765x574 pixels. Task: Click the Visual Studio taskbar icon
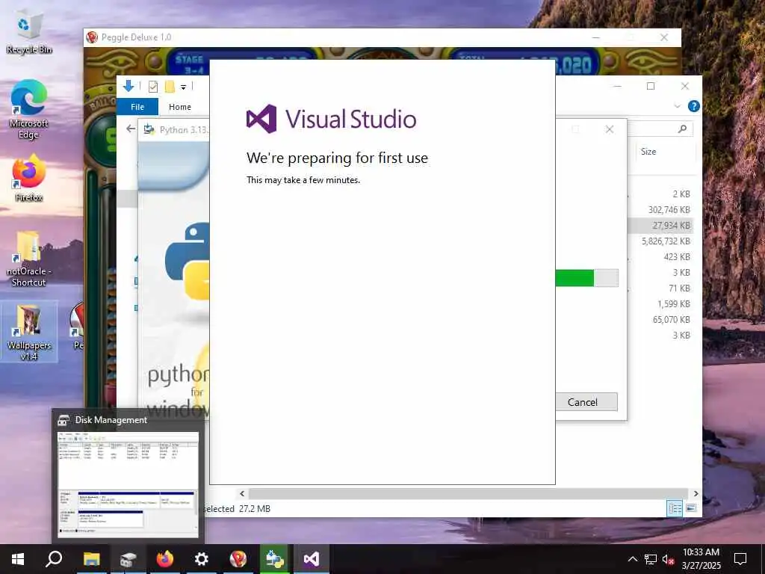point(312,559)
